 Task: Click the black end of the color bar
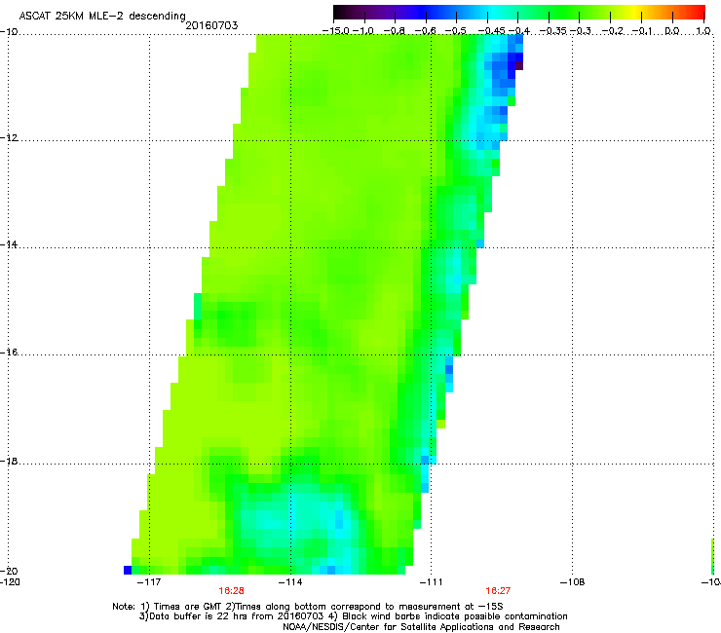coord(339,13)
